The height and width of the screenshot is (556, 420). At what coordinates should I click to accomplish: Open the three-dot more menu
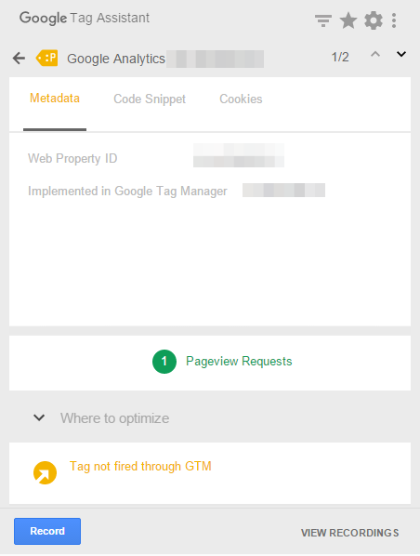click(394, 20)
